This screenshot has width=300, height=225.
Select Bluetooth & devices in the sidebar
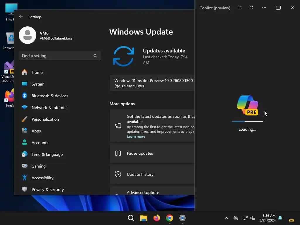coord(60,96)
